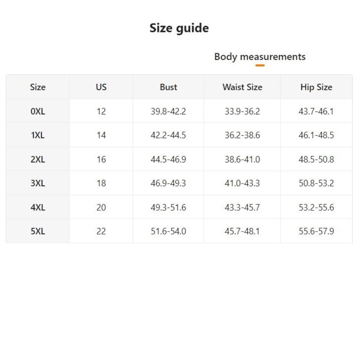
Task: Select the 0XL size row label
Action: [38, 112]
